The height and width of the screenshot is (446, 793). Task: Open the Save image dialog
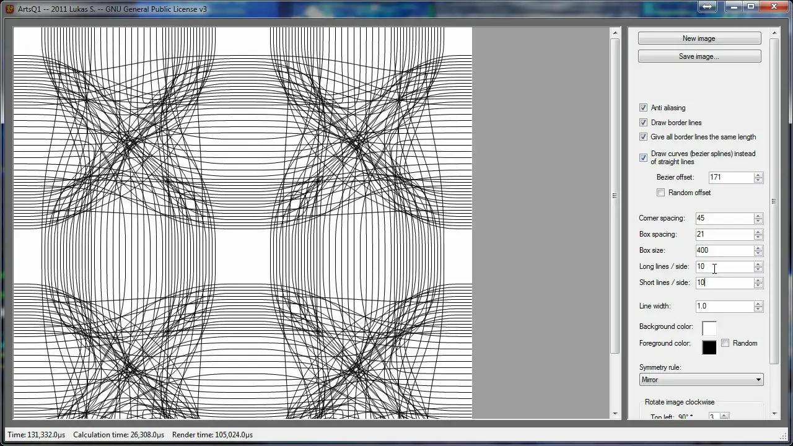tap(699, 56)
